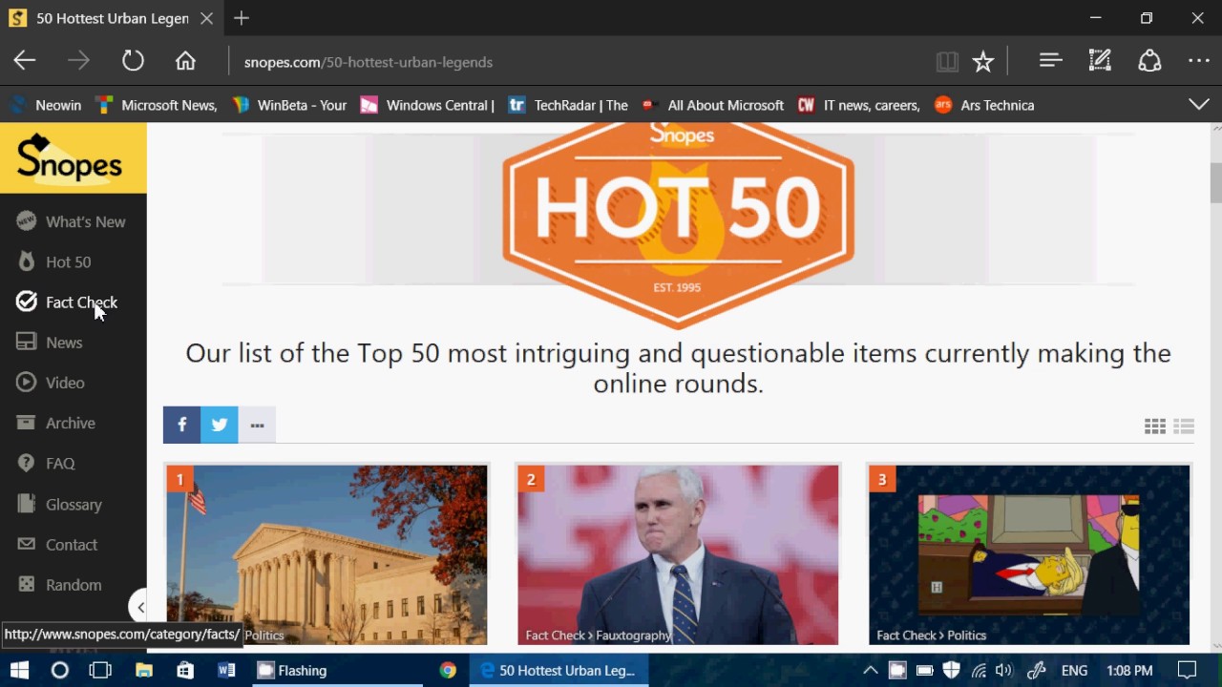Screen dimensions: 1222x687
Task: Refresh the page with the reload icon
Action: coord(133,61)
